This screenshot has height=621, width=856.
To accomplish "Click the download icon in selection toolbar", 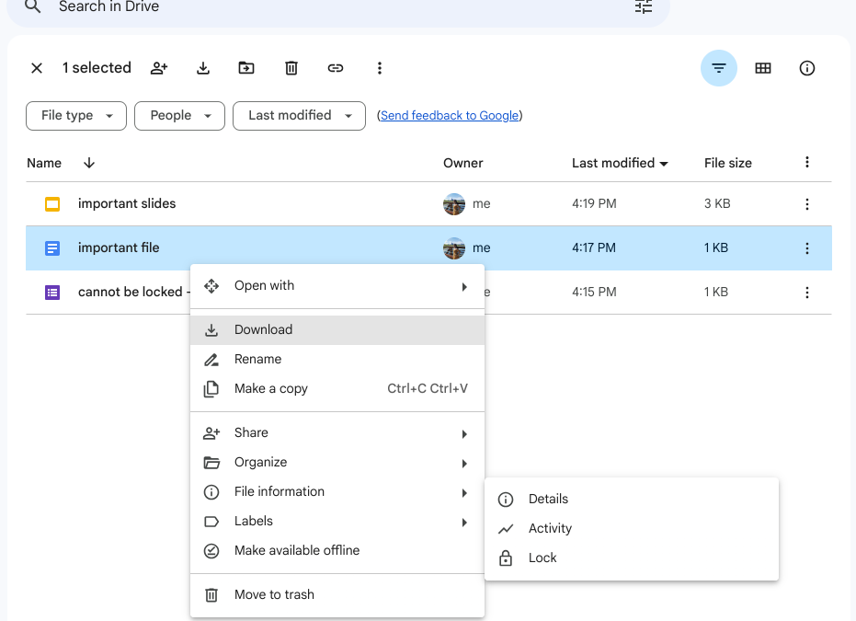I will point(203,68).
